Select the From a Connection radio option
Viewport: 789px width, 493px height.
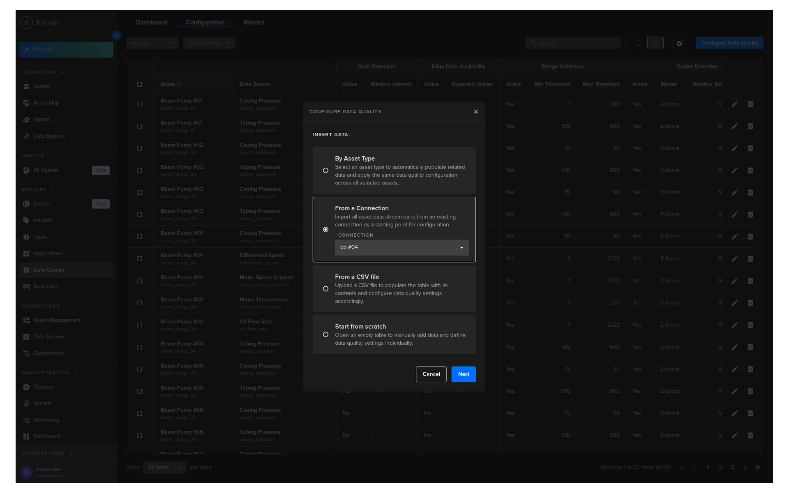pos(325,230)
